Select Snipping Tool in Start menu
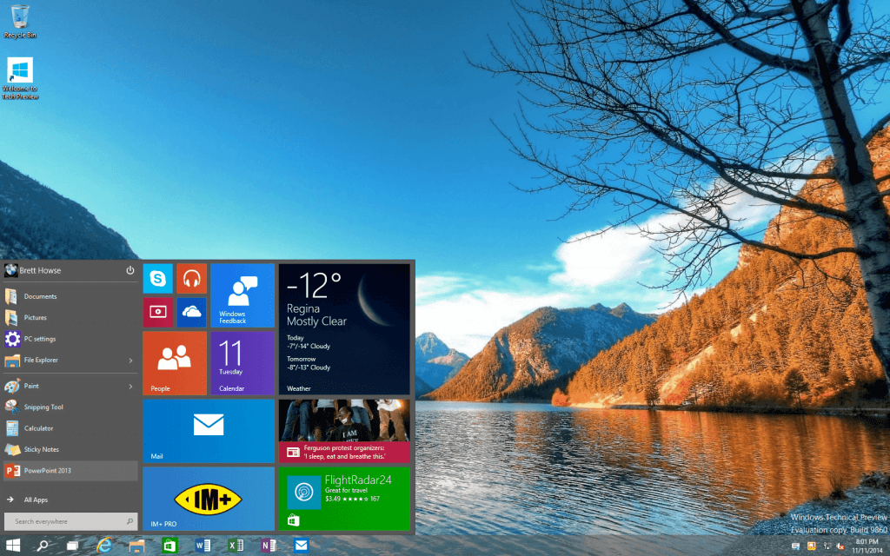The image size is (890, 556). click(43, 407)
